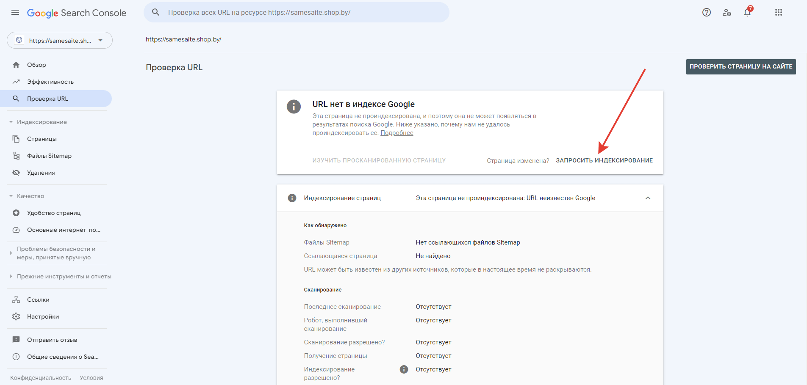This screenshot has height=385, width=807.
Task: Focus the URL inspection search field
Action: (297, 12)
